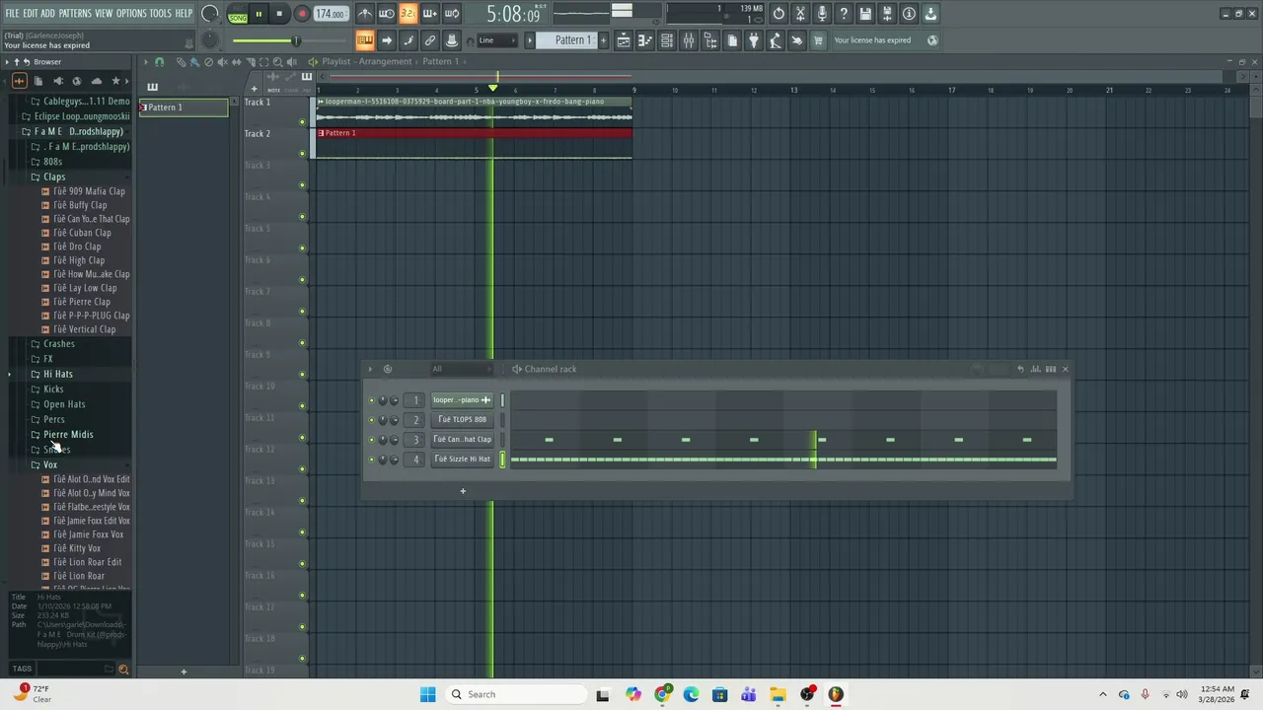This screenshot has width=1263, height=710.
Task: Click the download content library icon
Action: coord(930,14)
